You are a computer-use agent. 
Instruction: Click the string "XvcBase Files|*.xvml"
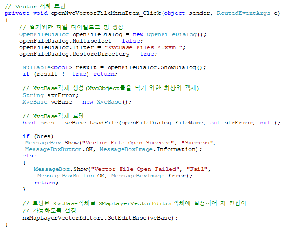[x=143, y=47]
